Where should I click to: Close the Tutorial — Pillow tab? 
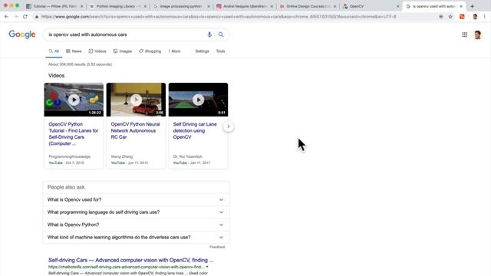82,6
